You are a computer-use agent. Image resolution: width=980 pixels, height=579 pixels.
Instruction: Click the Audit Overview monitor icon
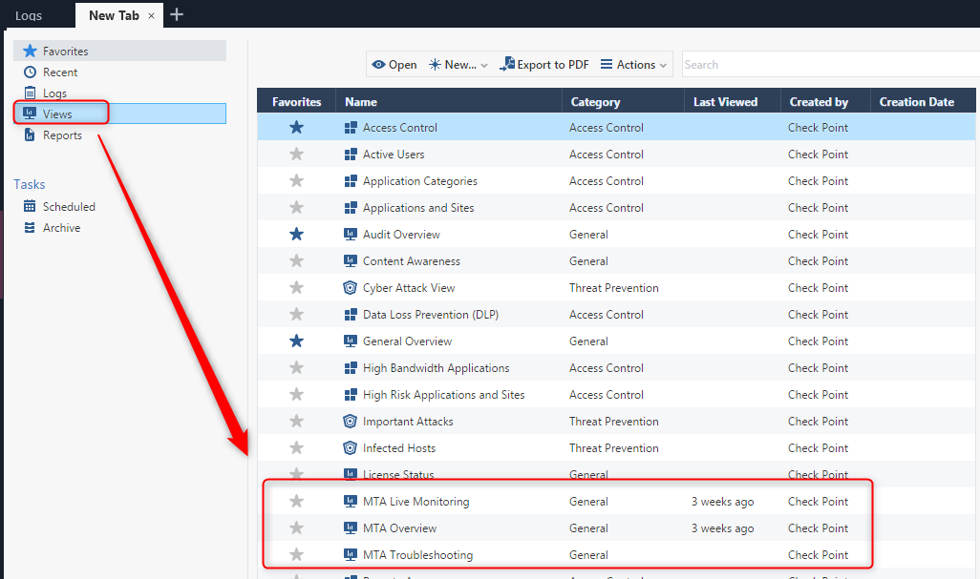tap(351, 234)
